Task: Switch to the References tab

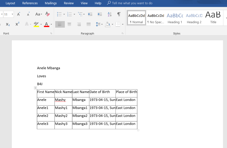Action: (30, 3)
